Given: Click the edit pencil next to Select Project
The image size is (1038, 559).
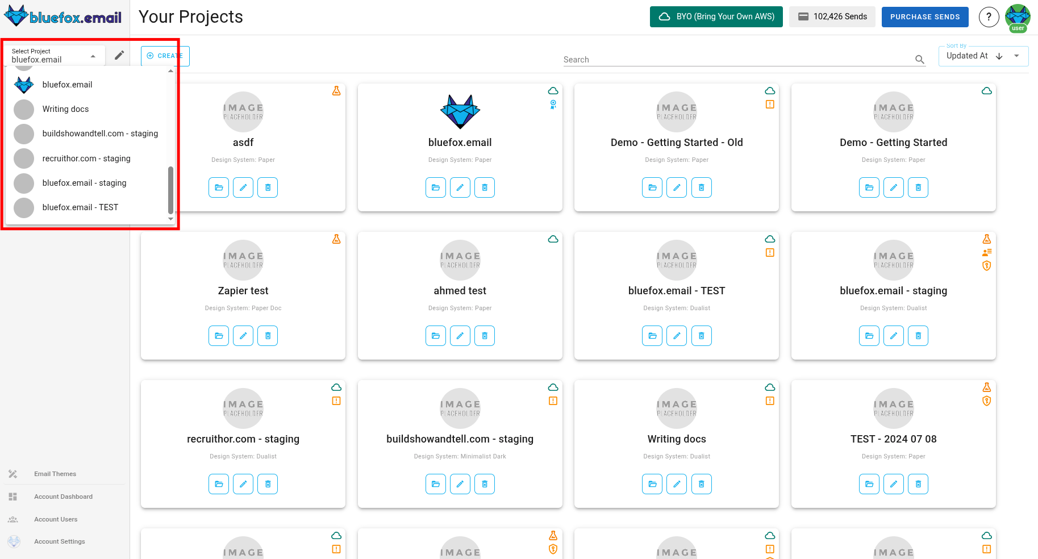Looking at the screenshot, I should point(119,55).
